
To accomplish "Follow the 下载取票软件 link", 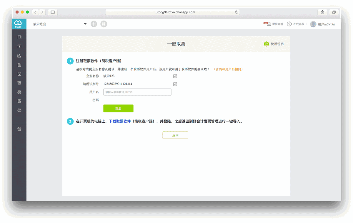I will coord(120,121).
